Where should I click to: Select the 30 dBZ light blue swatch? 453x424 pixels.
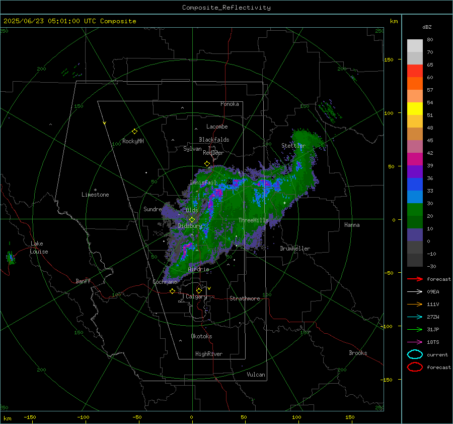(x=415, y=197)
